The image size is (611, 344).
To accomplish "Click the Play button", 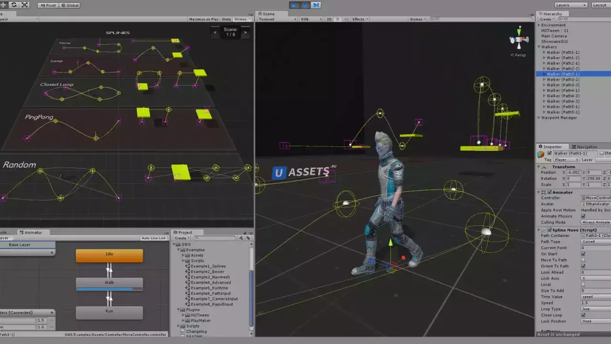I will [294, 5].
